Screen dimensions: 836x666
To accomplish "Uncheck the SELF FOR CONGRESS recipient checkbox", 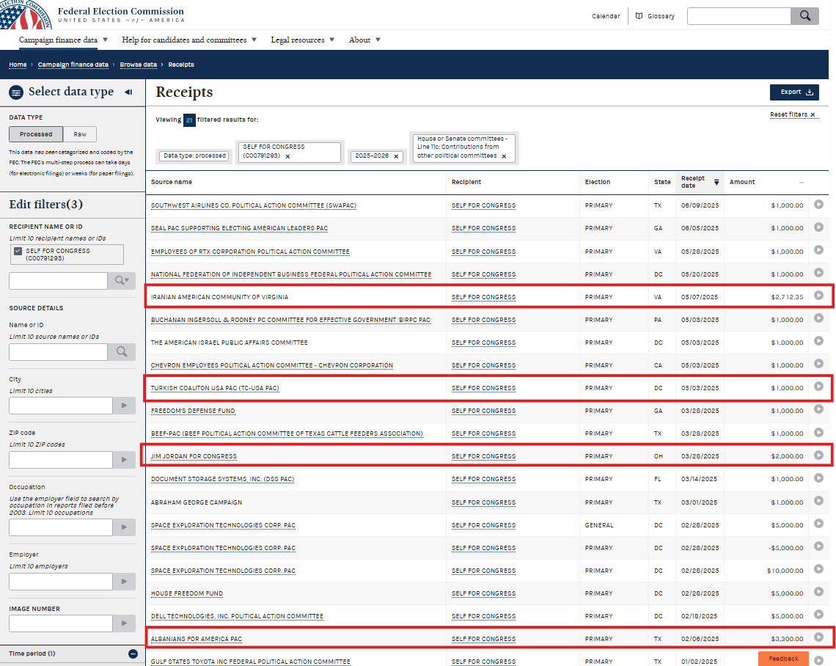I will (18, 251).
